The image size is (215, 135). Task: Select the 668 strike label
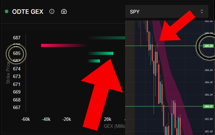[17, 100]
